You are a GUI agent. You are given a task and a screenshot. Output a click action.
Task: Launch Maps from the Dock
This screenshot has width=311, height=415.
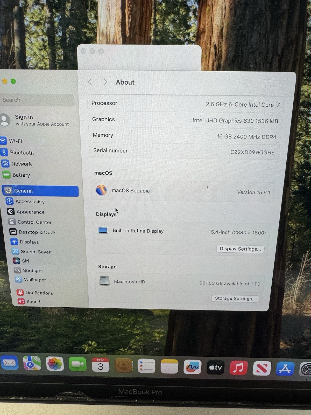32,363
